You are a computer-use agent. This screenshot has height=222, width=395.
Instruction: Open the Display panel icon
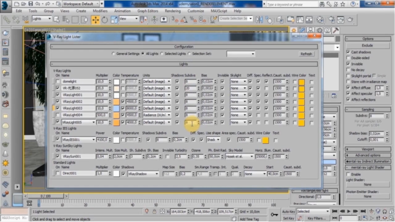(327, 30)
